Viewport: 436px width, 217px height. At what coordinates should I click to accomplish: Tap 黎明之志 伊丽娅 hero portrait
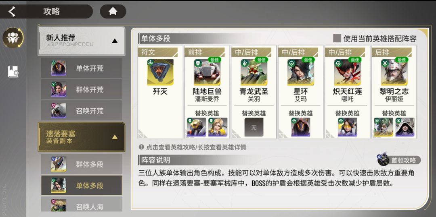[394, 72]
